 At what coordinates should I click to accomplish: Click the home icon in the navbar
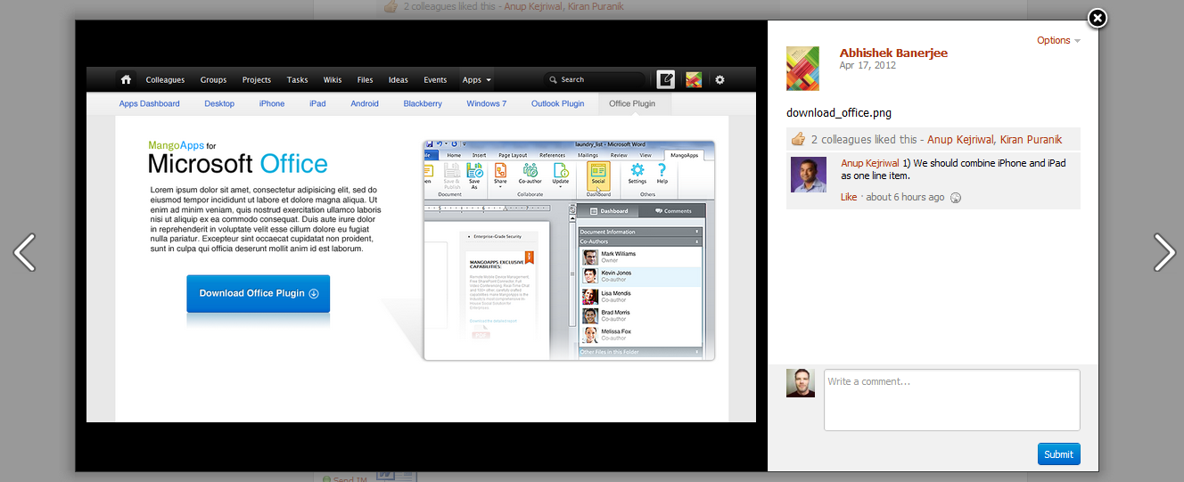pos(127,79)
